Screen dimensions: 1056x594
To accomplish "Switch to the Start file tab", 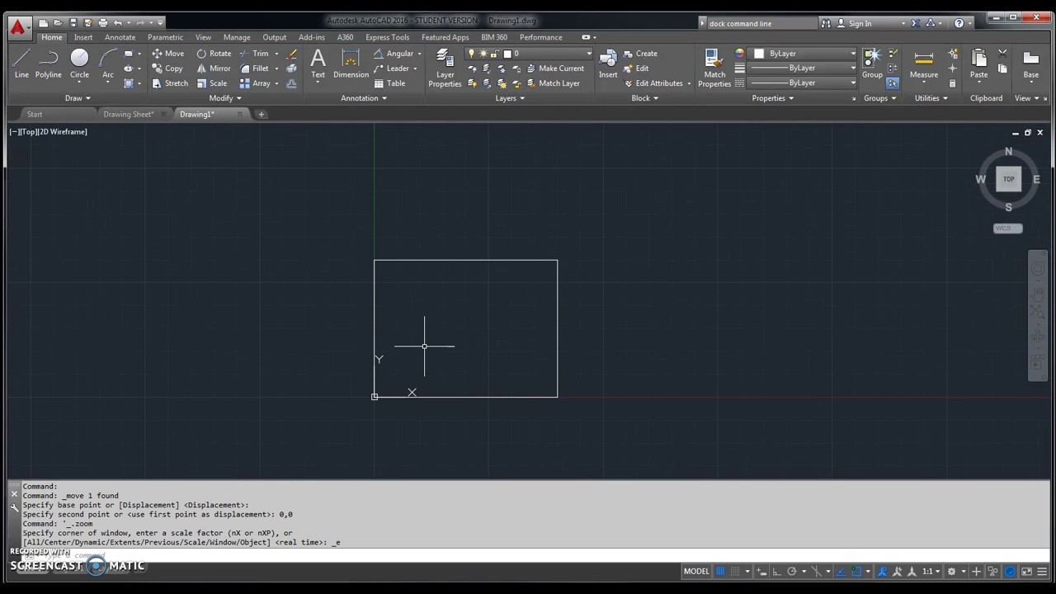I will [x=34, y=114].
